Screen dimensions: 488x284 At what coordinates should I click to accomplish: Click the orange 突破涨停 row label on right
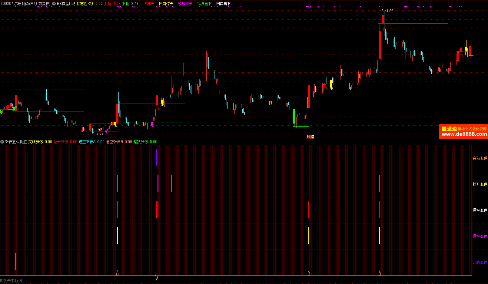click(x=480, y=158)
